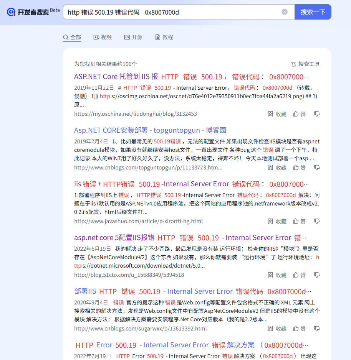Open cnblogs sugarwxx URL link

pos(140,329)
